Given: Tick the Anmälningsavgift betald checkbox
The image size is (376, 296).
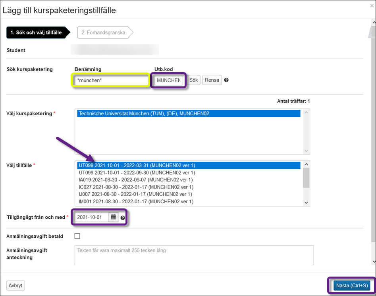Looking at the screenshot, I should 77,236.
